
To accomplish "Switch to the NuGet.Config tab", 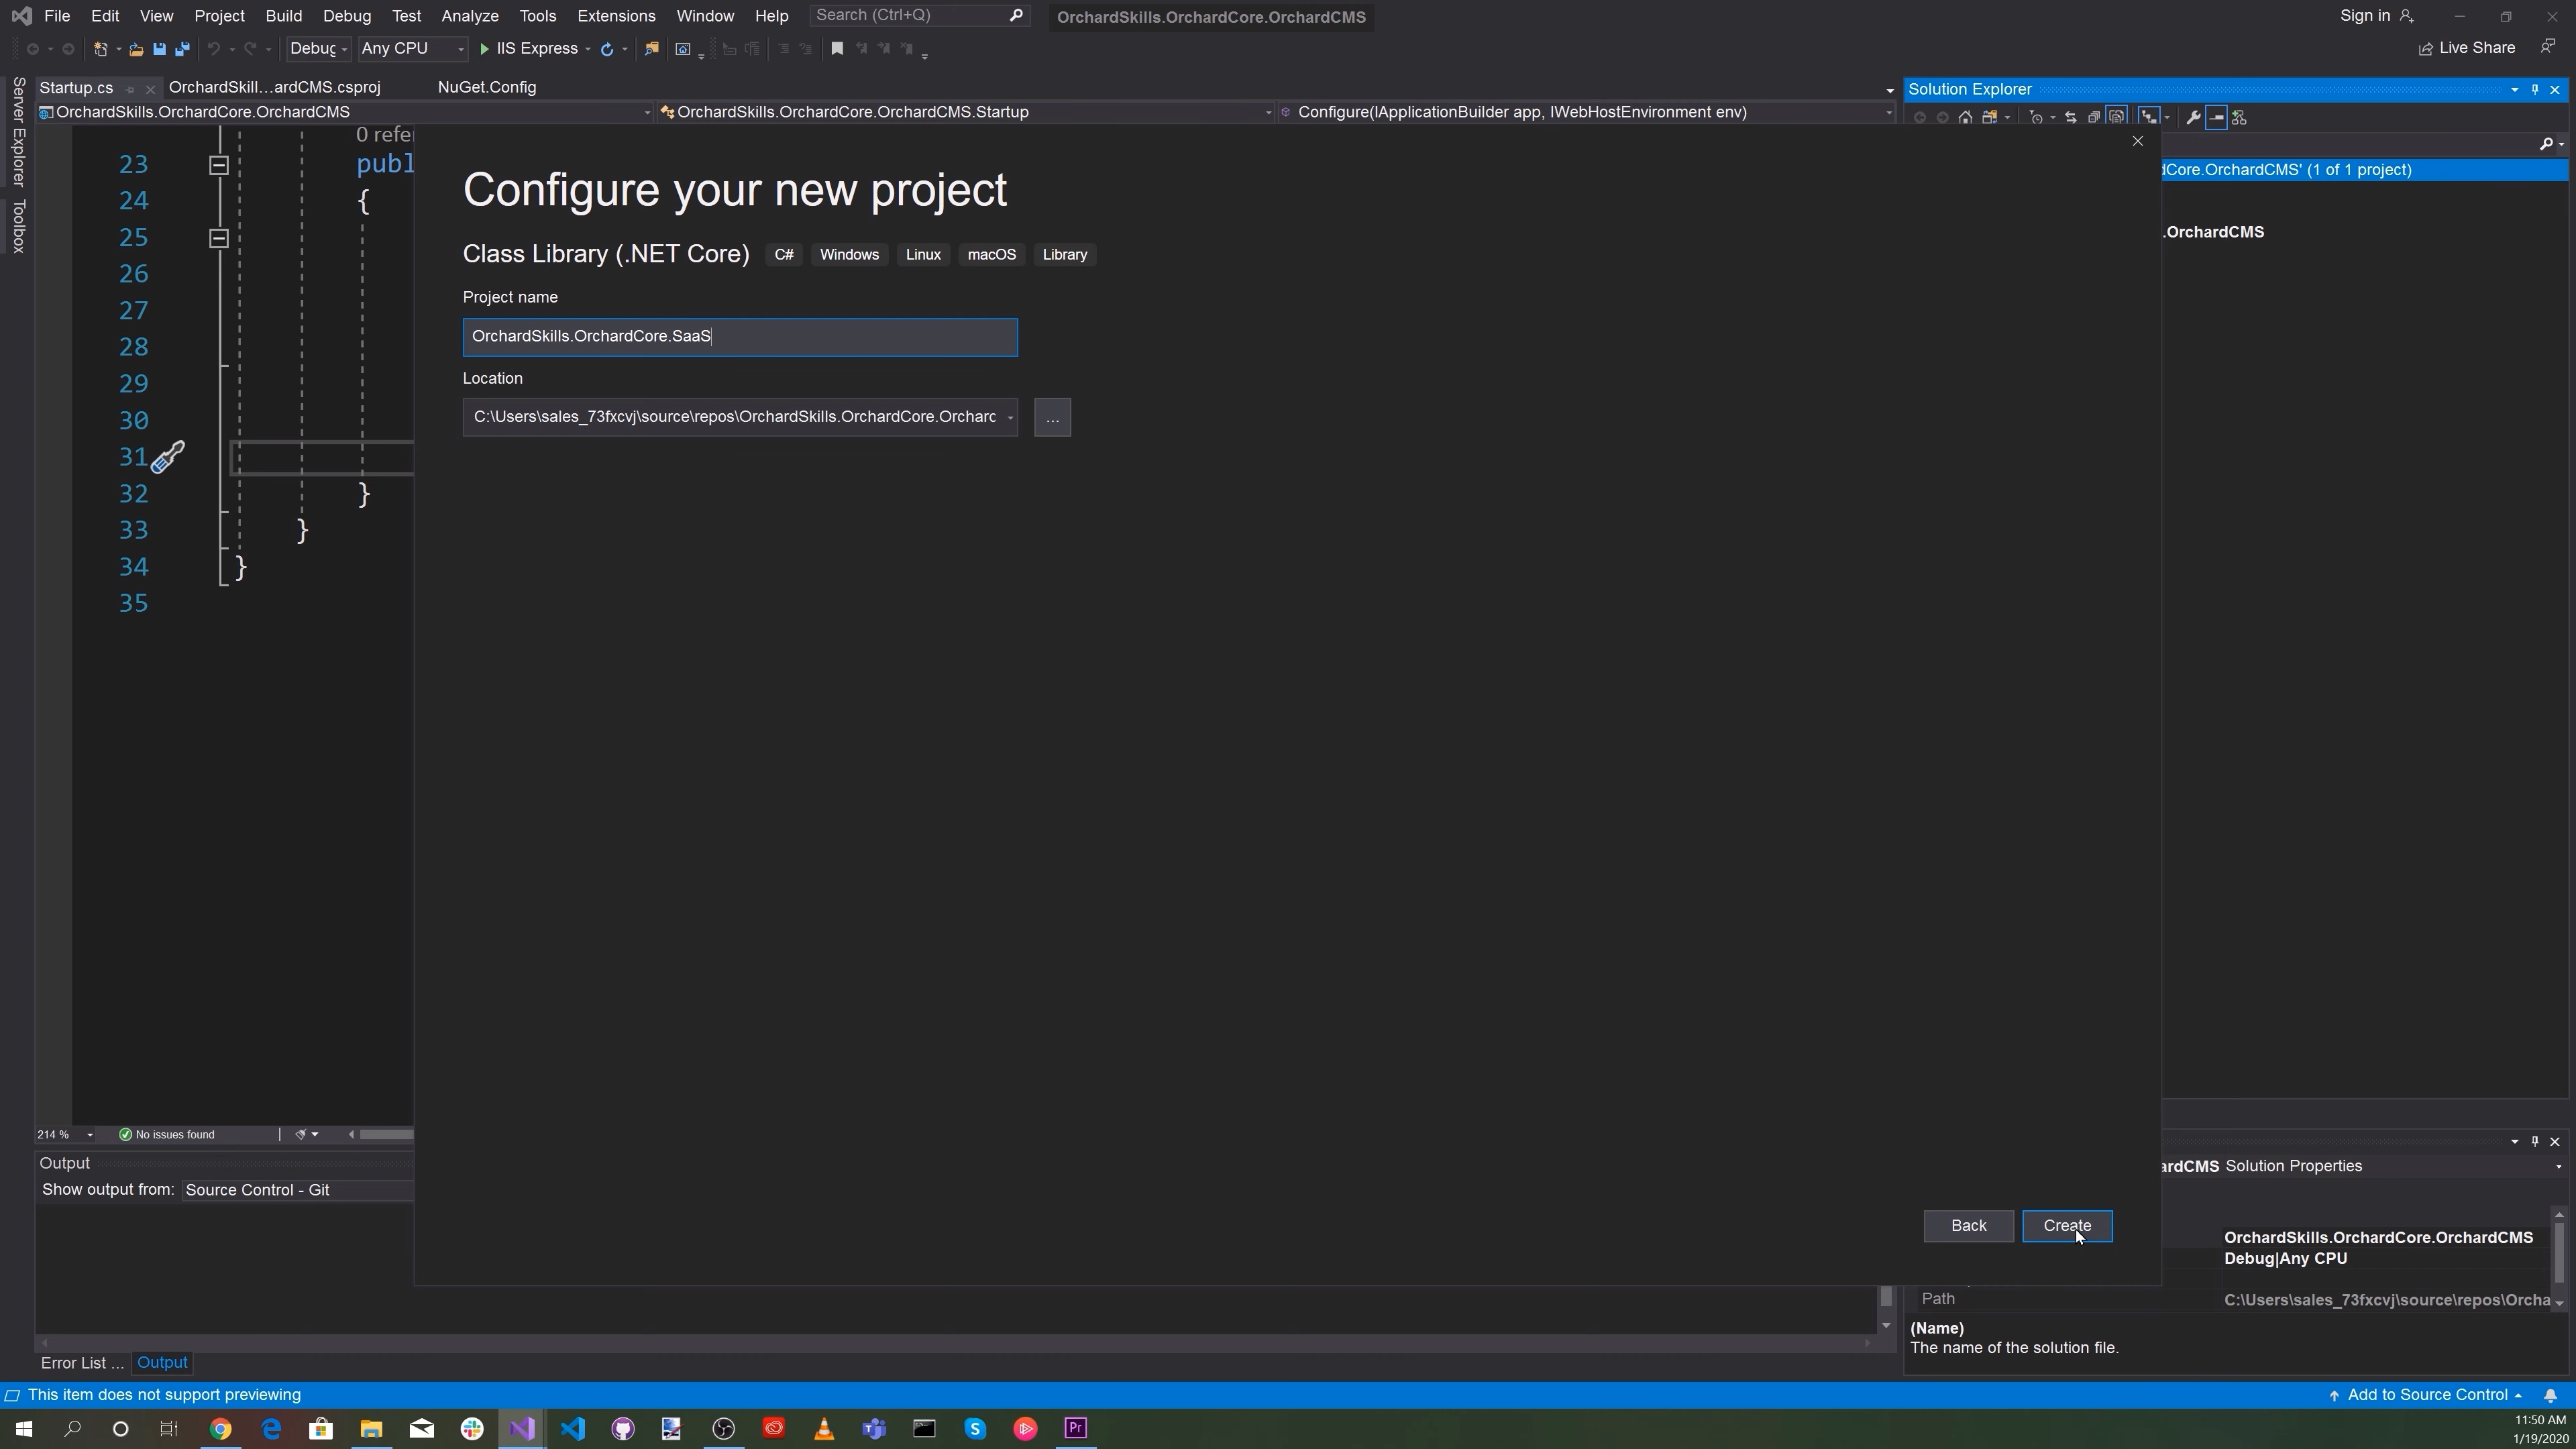I will 487,88.
